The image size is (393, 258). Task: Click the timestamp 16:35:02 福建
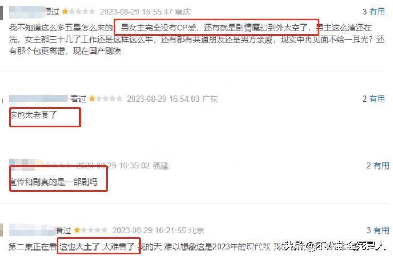pyautogui.click(x=143, y=166)
